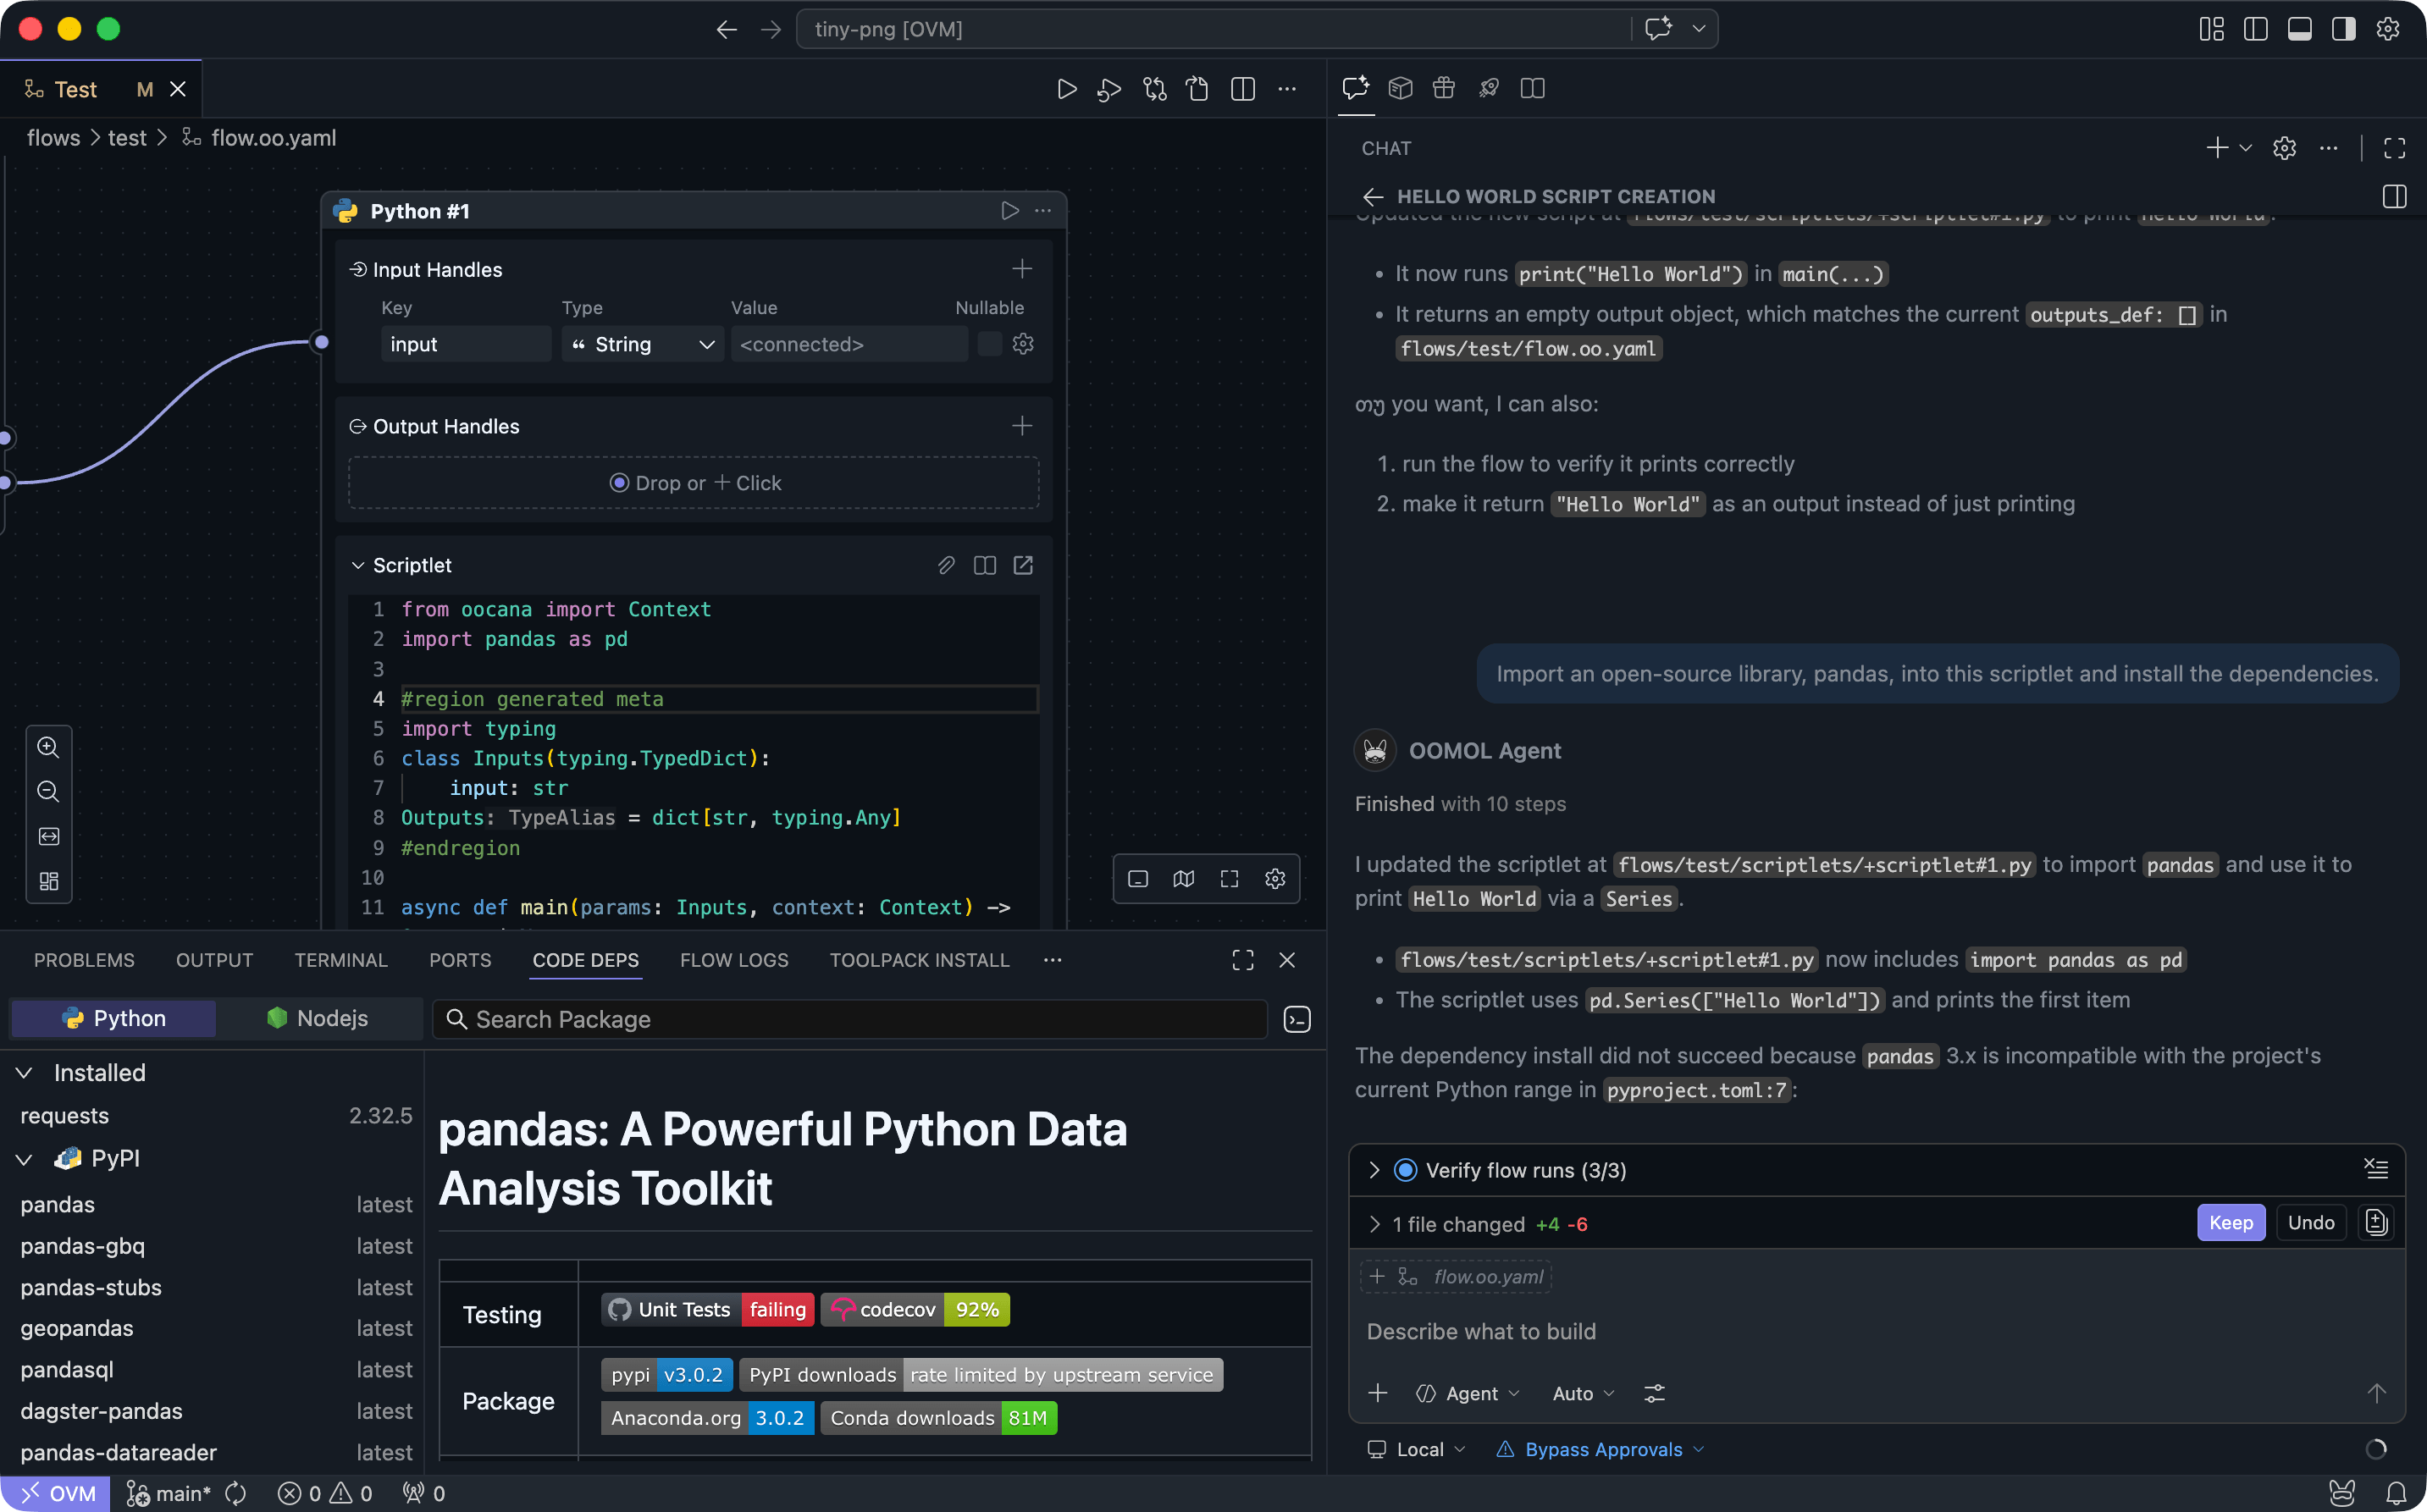Go back from Hello World Script Creation
2427x1512 pixels.
(1373, 197)
